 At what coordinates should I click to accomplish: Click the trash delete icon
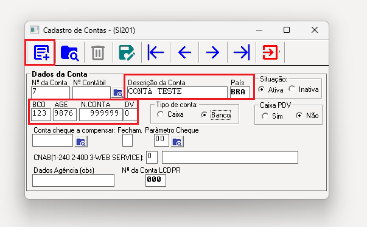(98, 53)
